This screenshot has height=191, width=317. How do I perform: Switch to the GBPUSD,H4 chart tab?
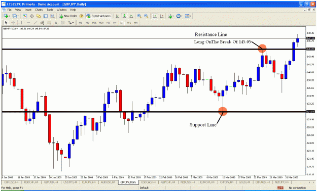click(51, 182)
